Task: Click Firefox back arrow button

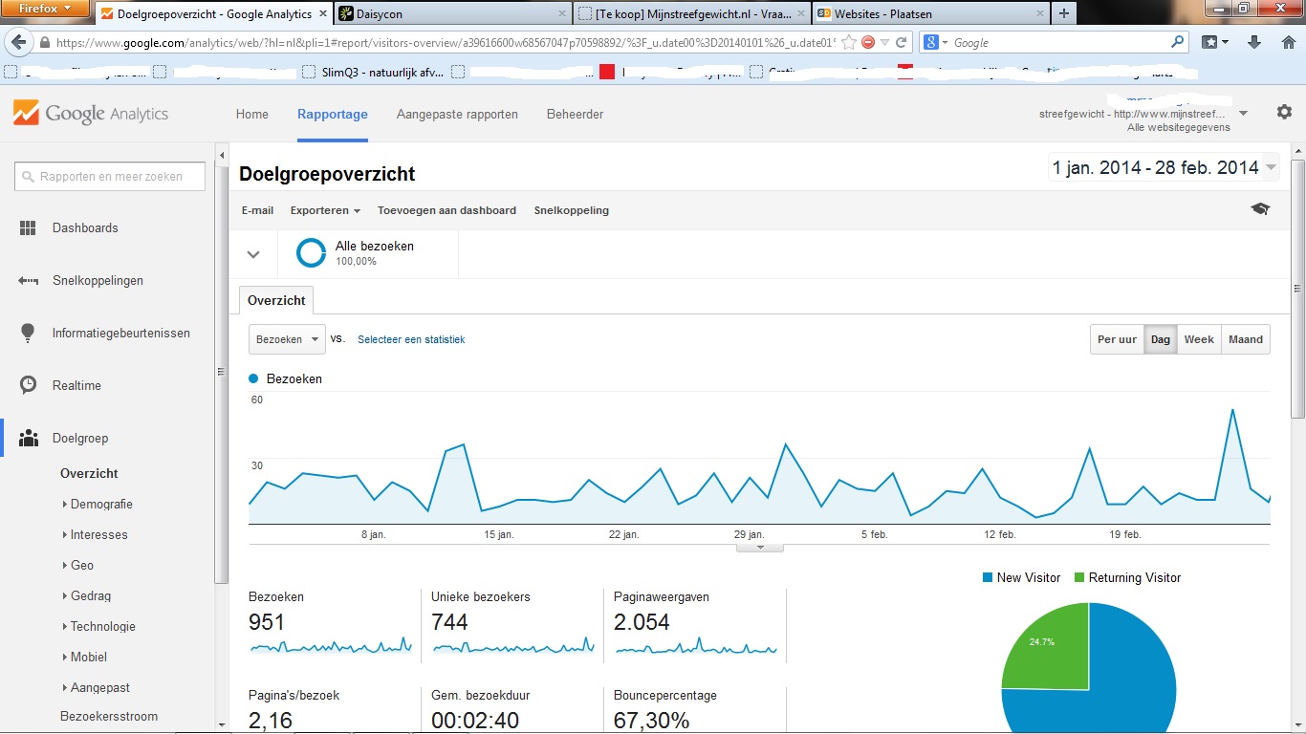Action: pos(18,43)
